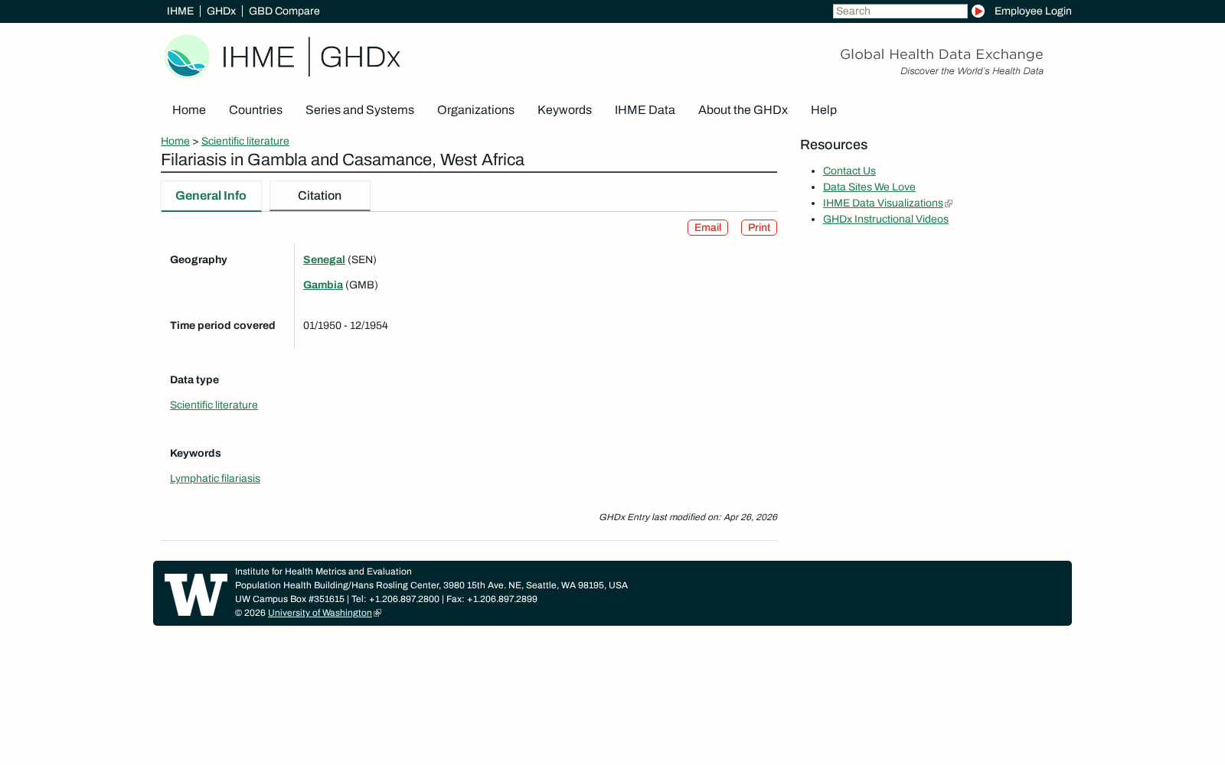Select Home in main navigation
1225x765 pixels.
point(189,110)
